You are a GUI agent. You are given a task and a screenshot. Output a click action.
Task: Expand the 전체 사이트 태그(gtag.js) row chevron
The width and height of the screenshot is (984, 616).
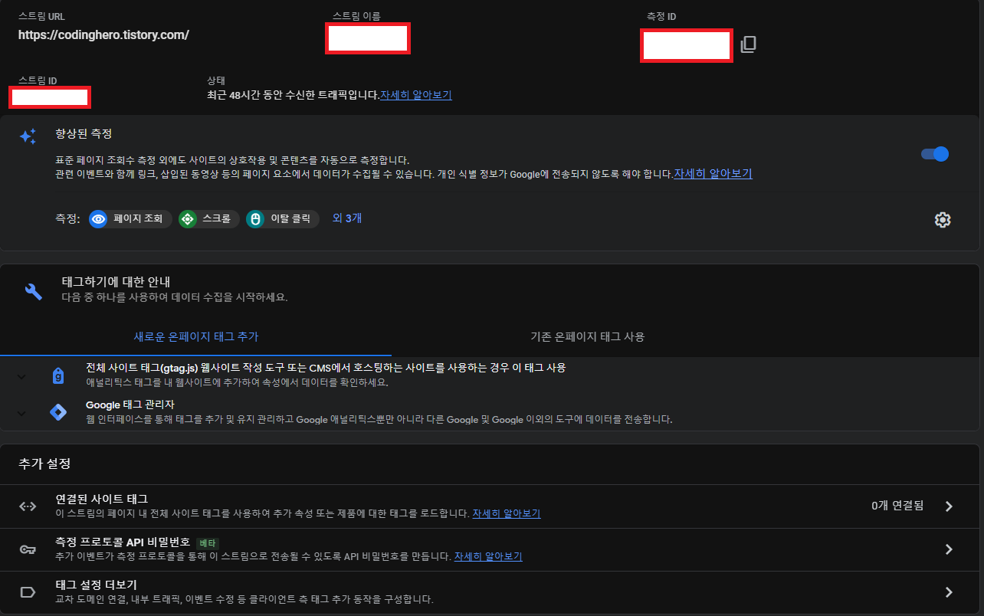click(x=21, y=376)
